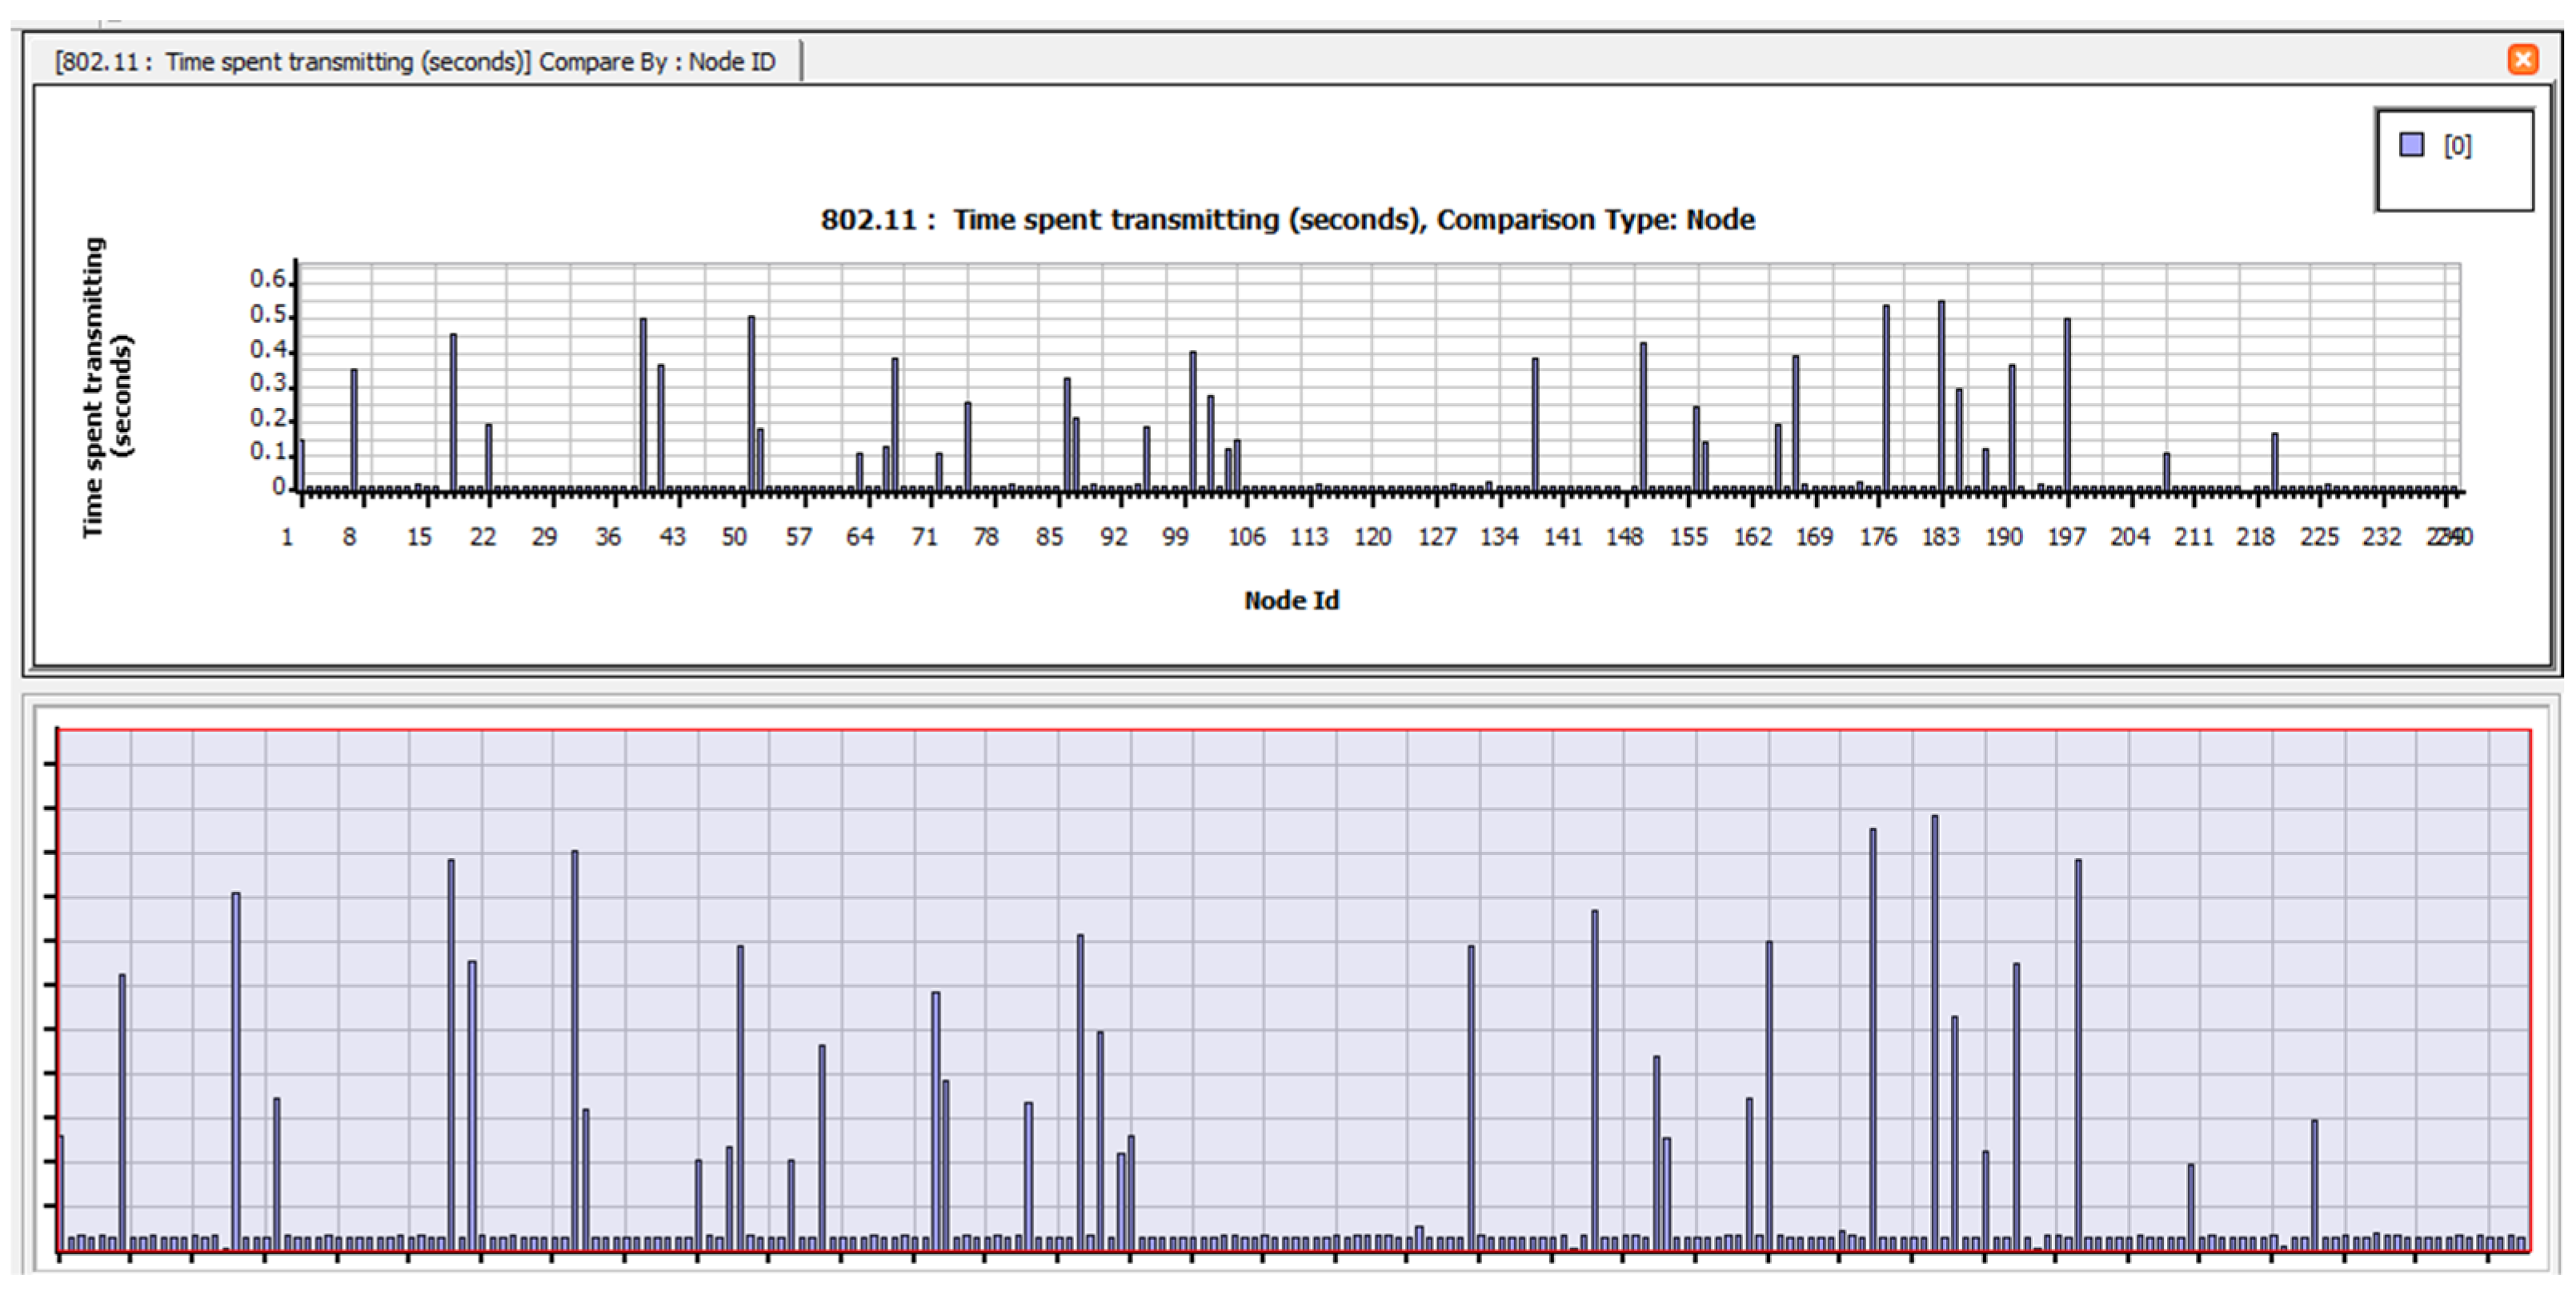The width and height of the screenshot is (2576, 1295).
Task: Click the blue legend swatch for [0]
Action: (x=2411, y=145)
